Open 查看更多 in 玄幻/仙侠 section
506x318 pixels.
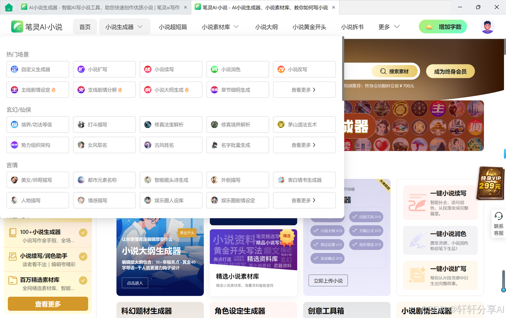tap(304, 145)
